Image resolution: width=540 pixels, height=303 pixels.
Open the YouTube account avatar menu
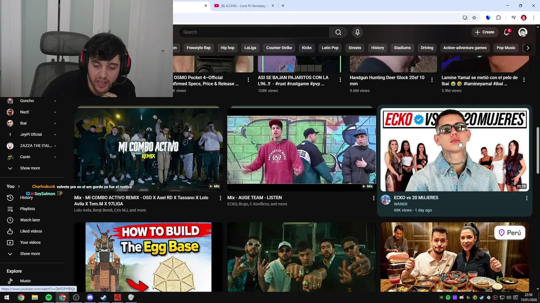[523, 32]
